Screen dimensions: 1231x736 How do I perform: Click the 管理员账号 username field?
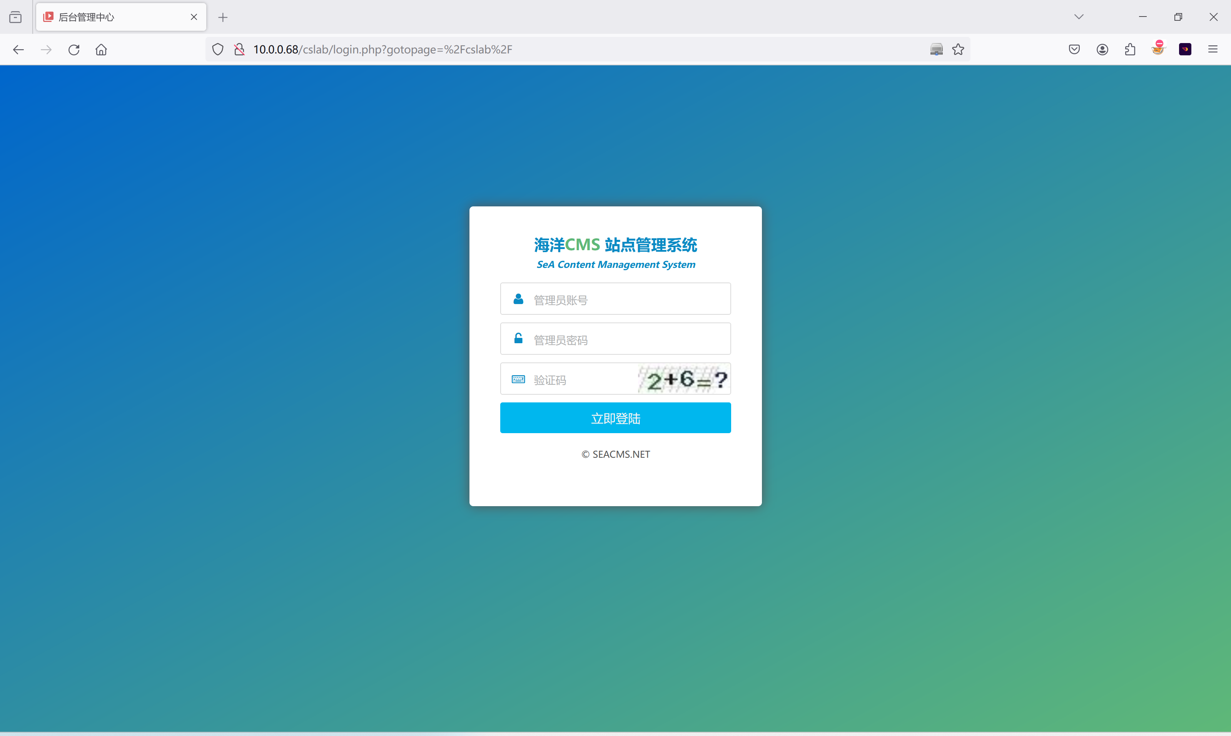pyautogui.click(x=615, y=299)
